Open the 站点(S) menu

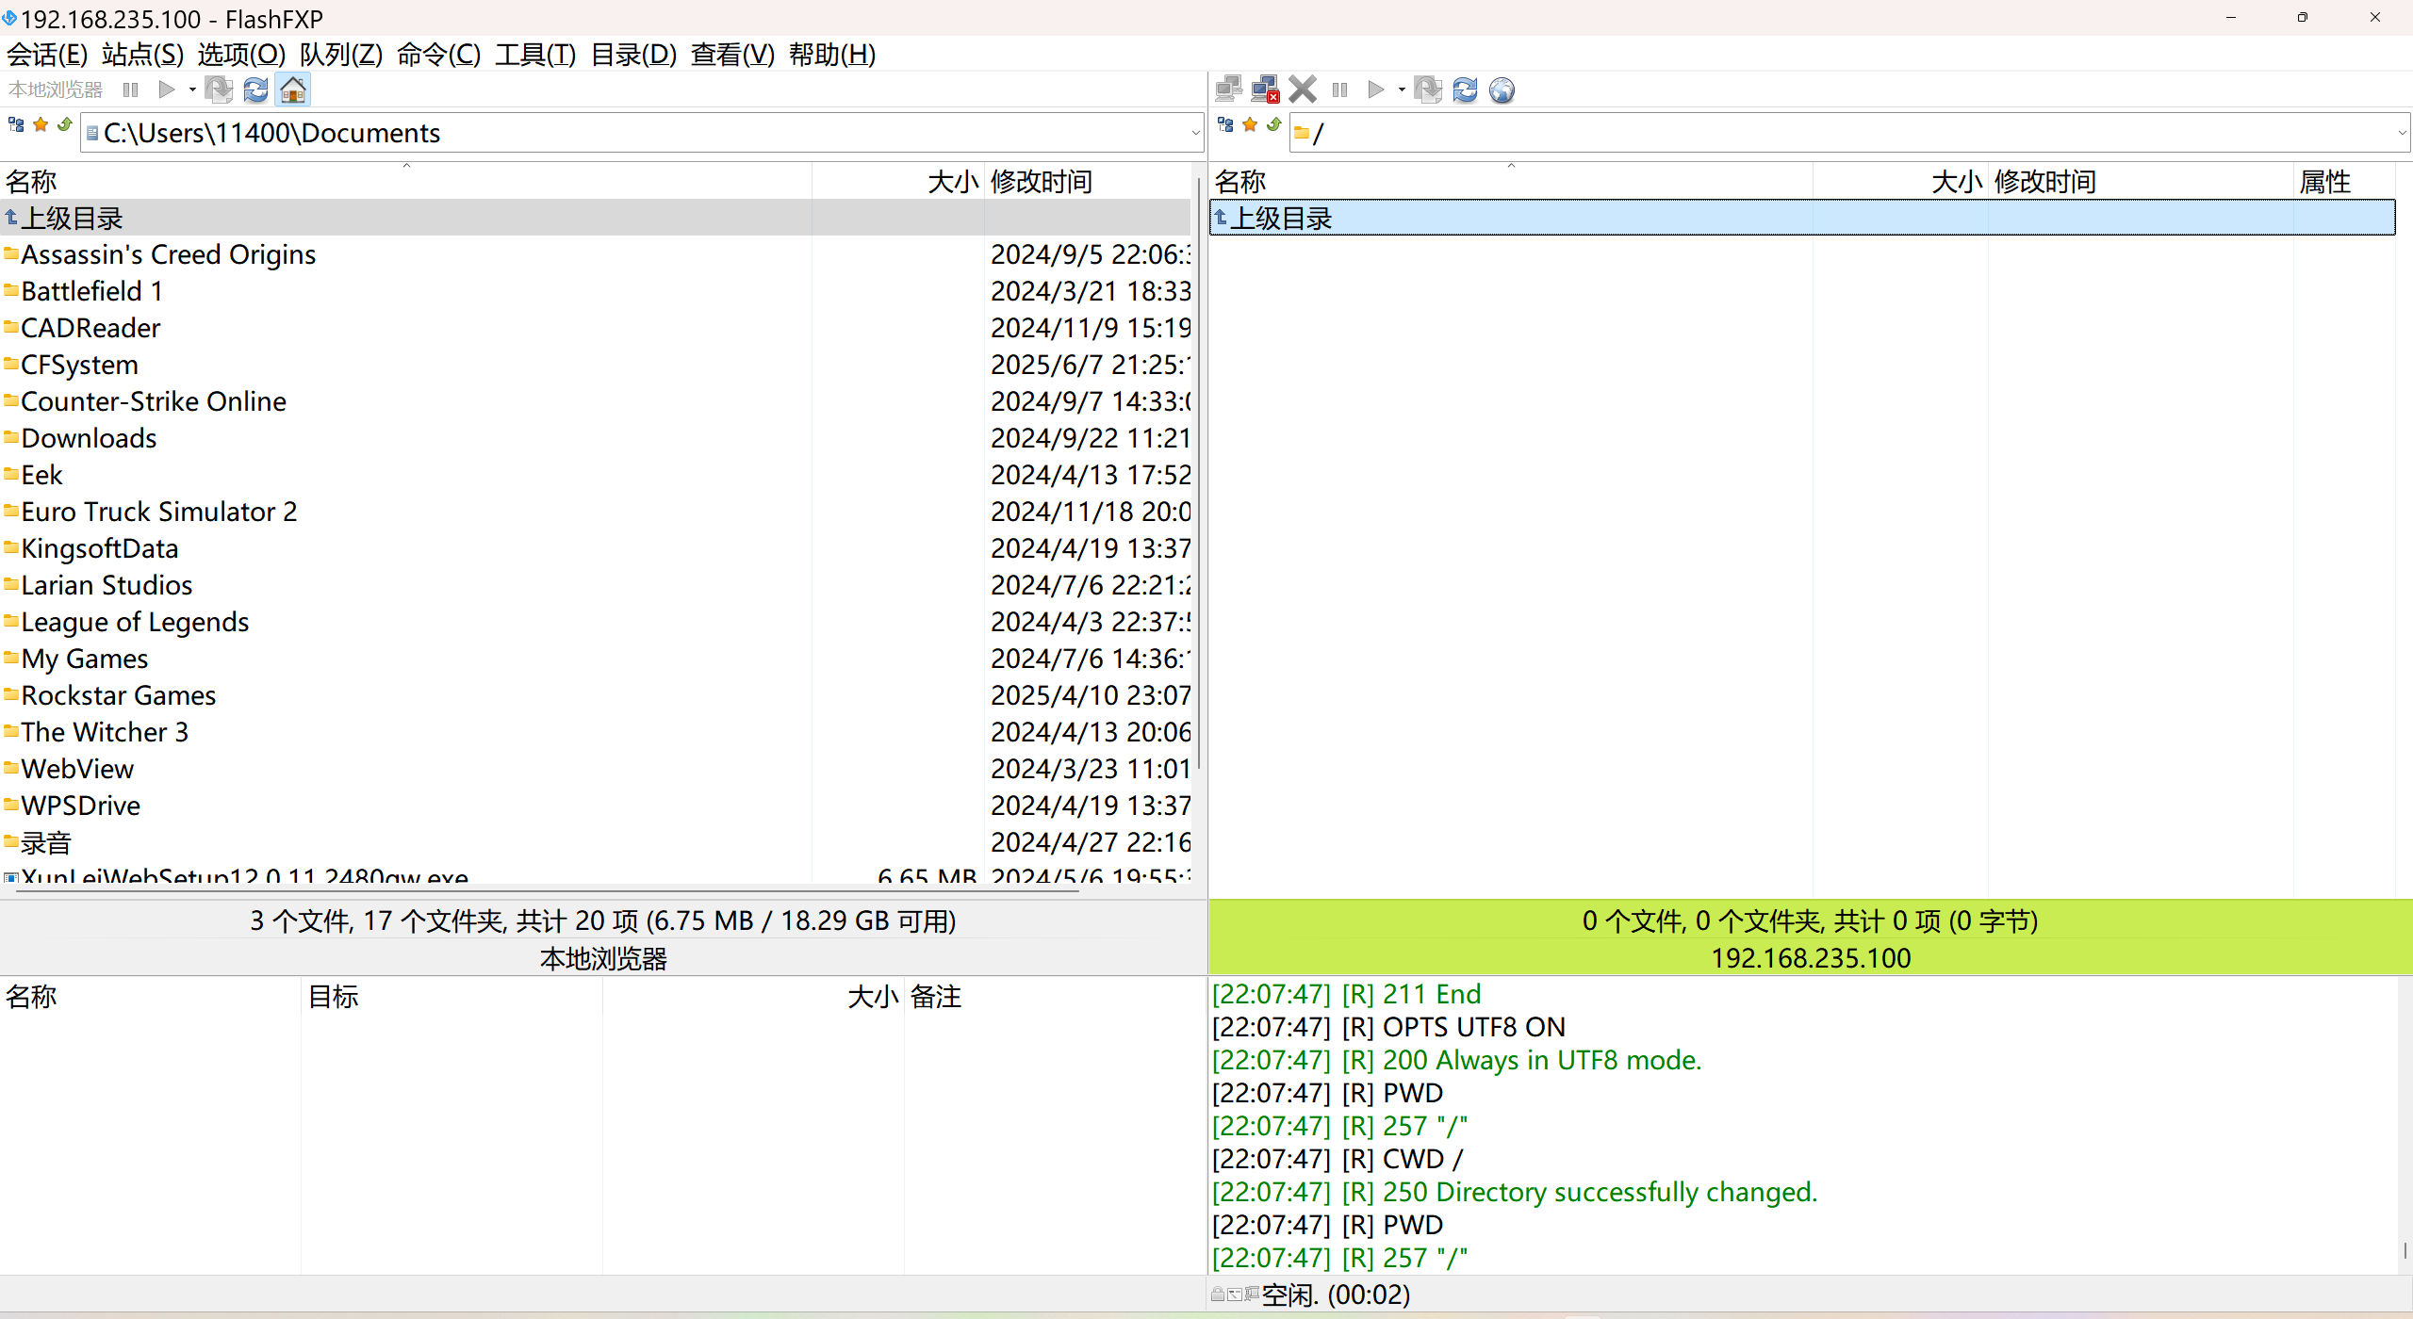142,55
